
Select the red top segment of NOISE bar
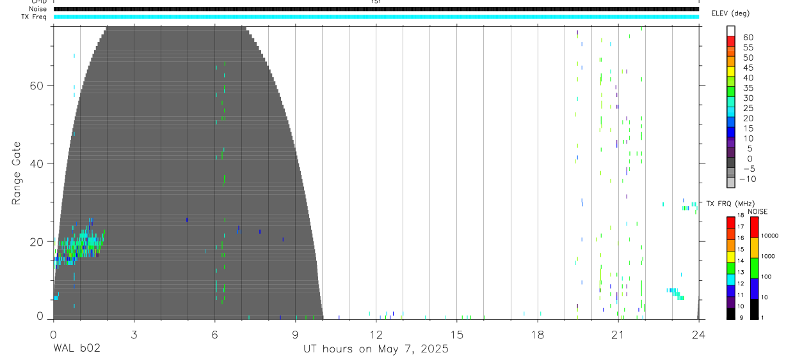pyautogui.click(x=754, y=227)
